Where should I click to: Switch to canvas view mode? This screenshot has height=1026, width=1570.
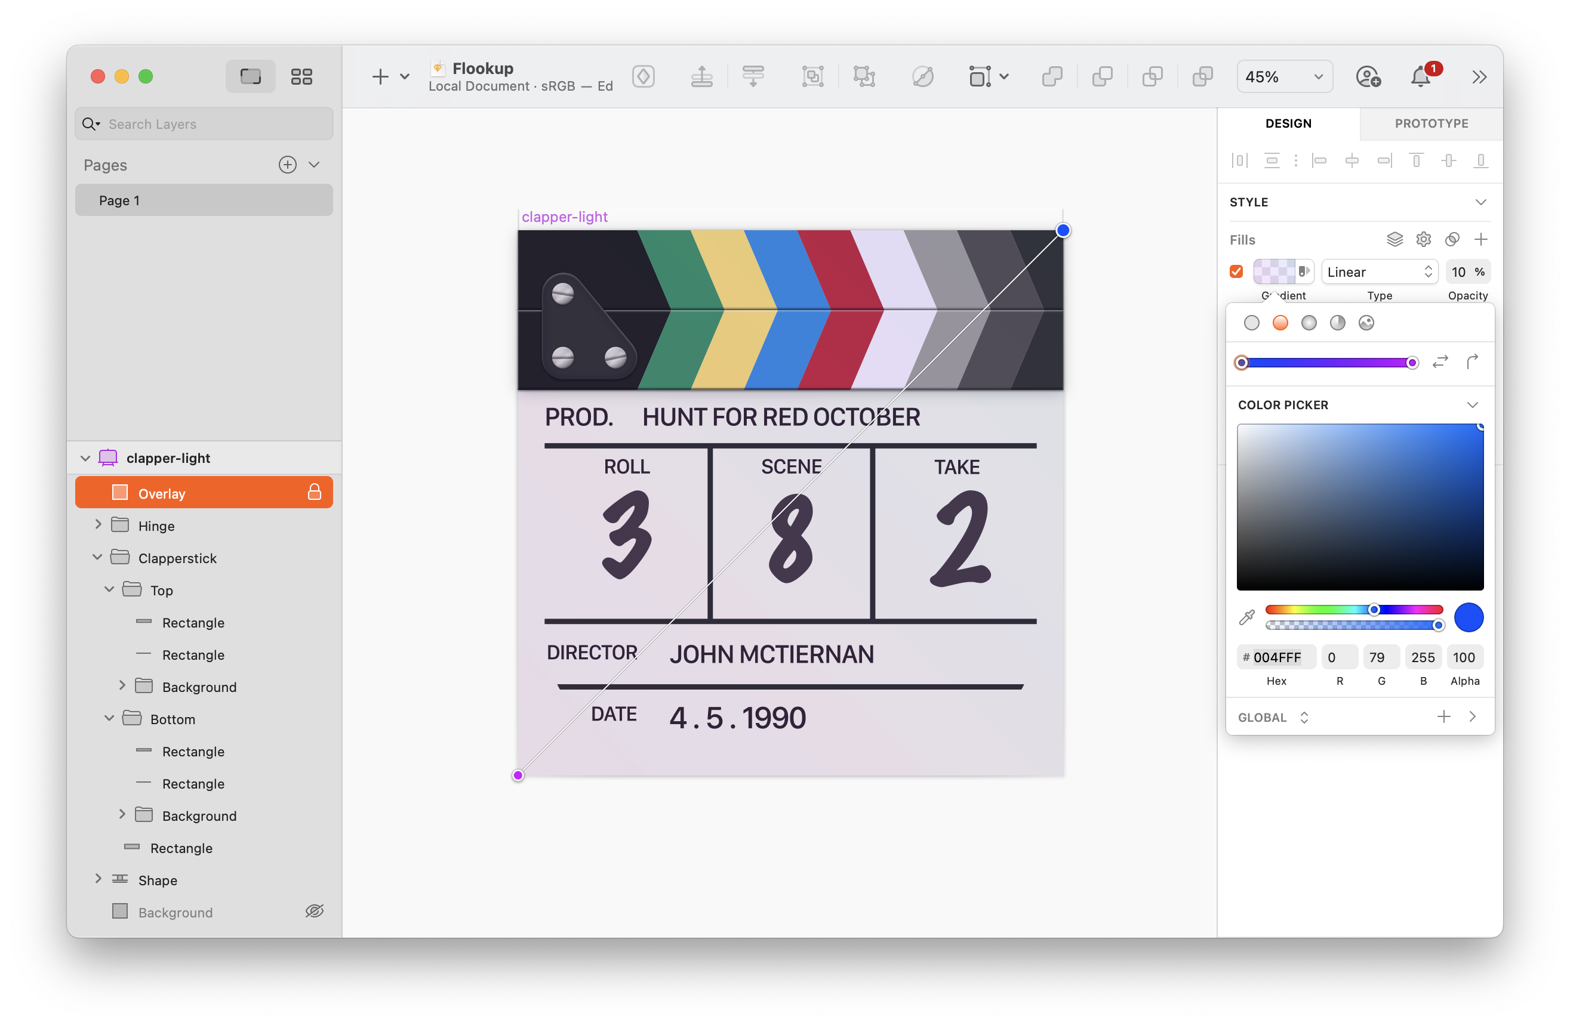pyautogui.click(x=250, y=76)
